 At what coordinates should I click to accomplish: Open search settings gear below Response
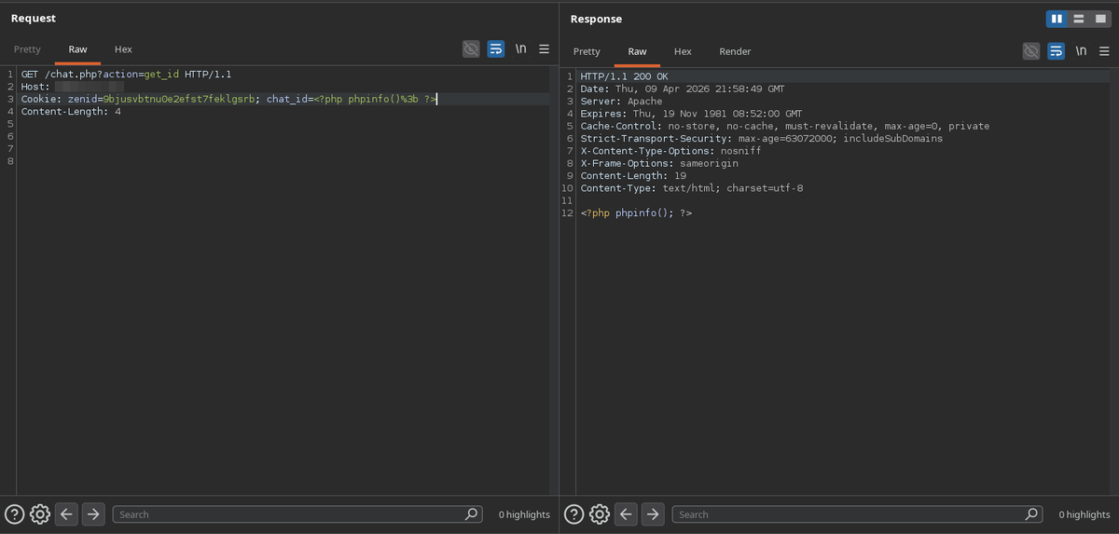point(600,513)
